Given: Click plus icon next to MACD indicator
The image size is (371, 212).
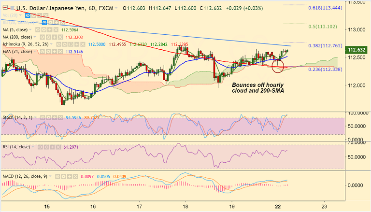Looking at the screenshot, I should pos(70,177).
